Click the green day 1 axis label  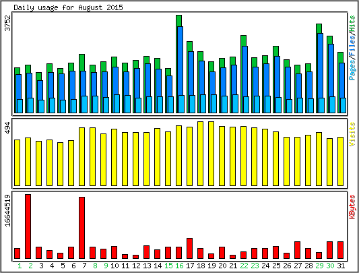click(x=20, y=266)
